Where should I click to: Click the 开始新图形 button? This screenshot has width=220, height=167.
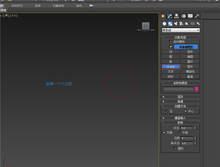pyautogui.click(x=186, y=47)
